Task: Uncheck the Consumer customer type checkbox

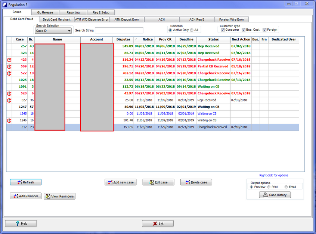Action: coord(223,30)
